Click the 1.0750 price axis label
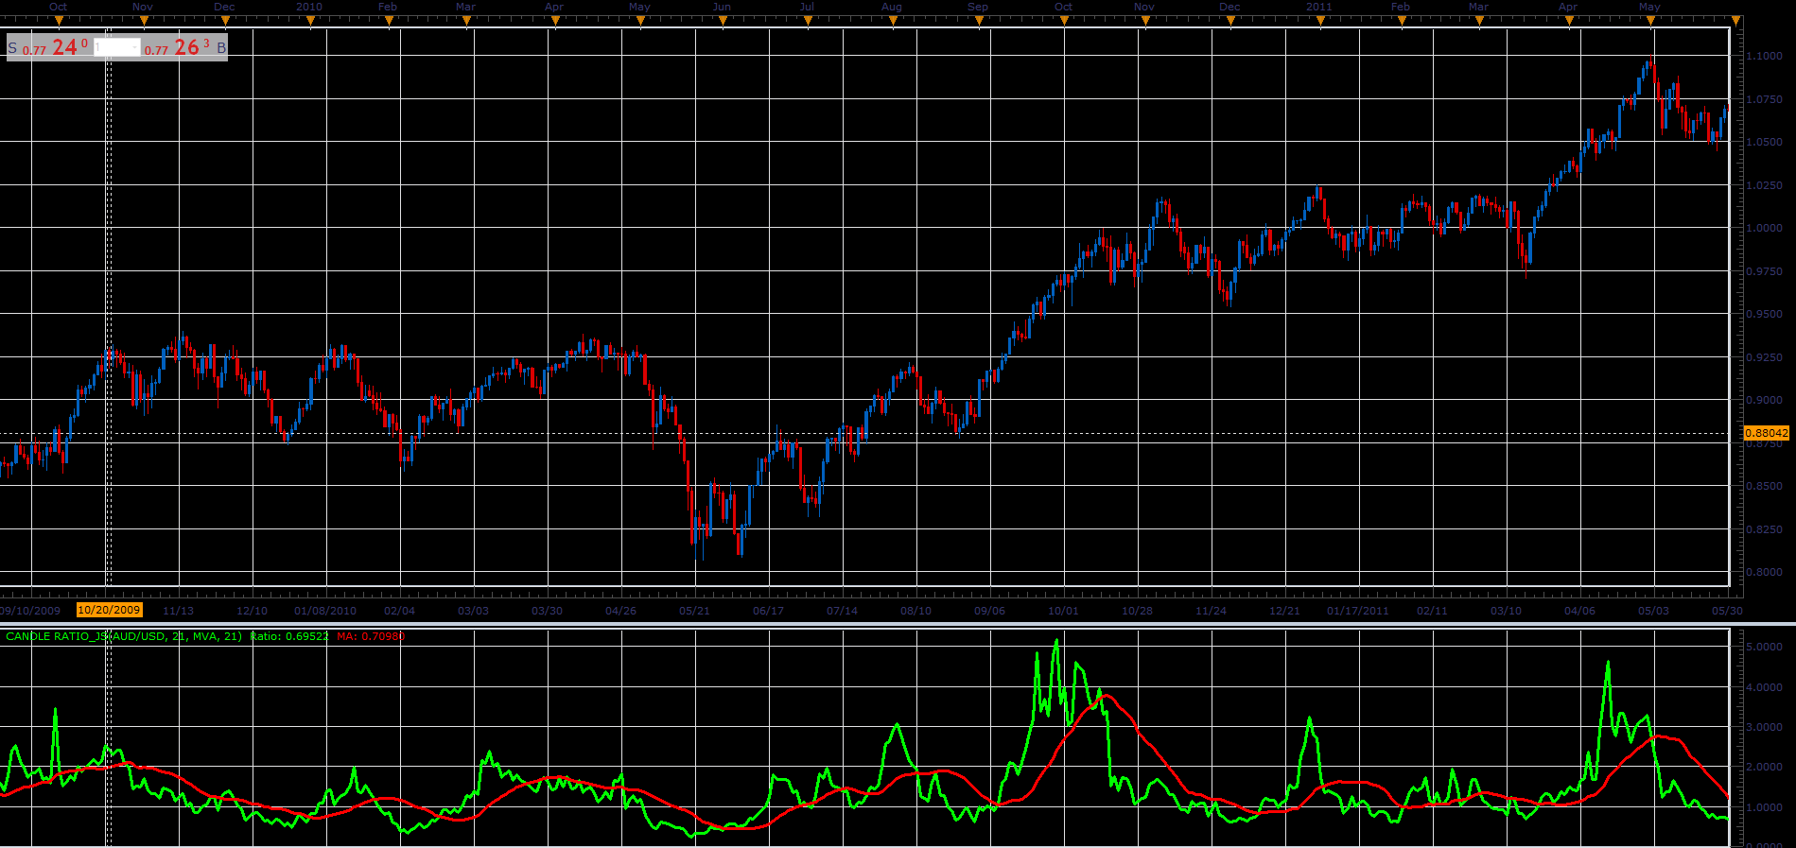This screenshot has width=1796, height=848. coord(1765,99)
